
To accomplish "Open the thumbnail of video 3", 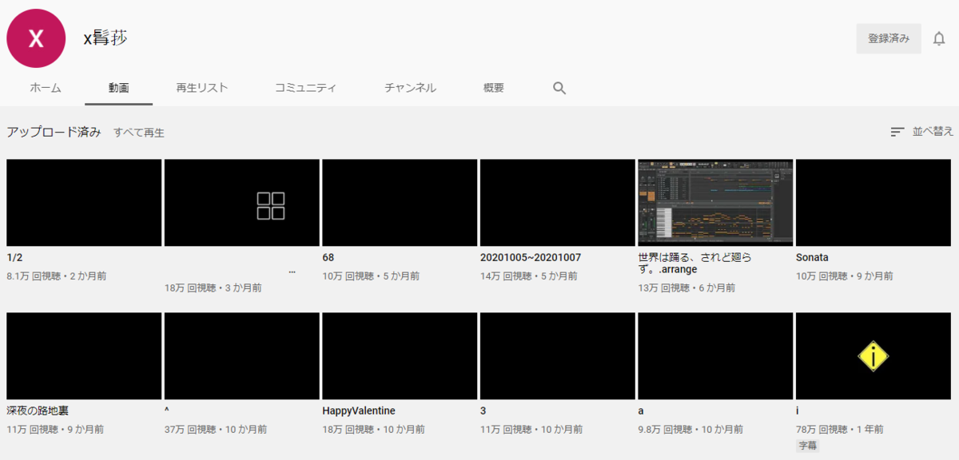I will 558,356.
